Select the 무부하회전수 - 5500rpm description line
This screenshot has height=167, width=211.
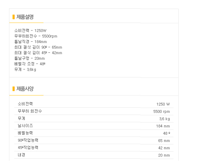tap(36, 36)
